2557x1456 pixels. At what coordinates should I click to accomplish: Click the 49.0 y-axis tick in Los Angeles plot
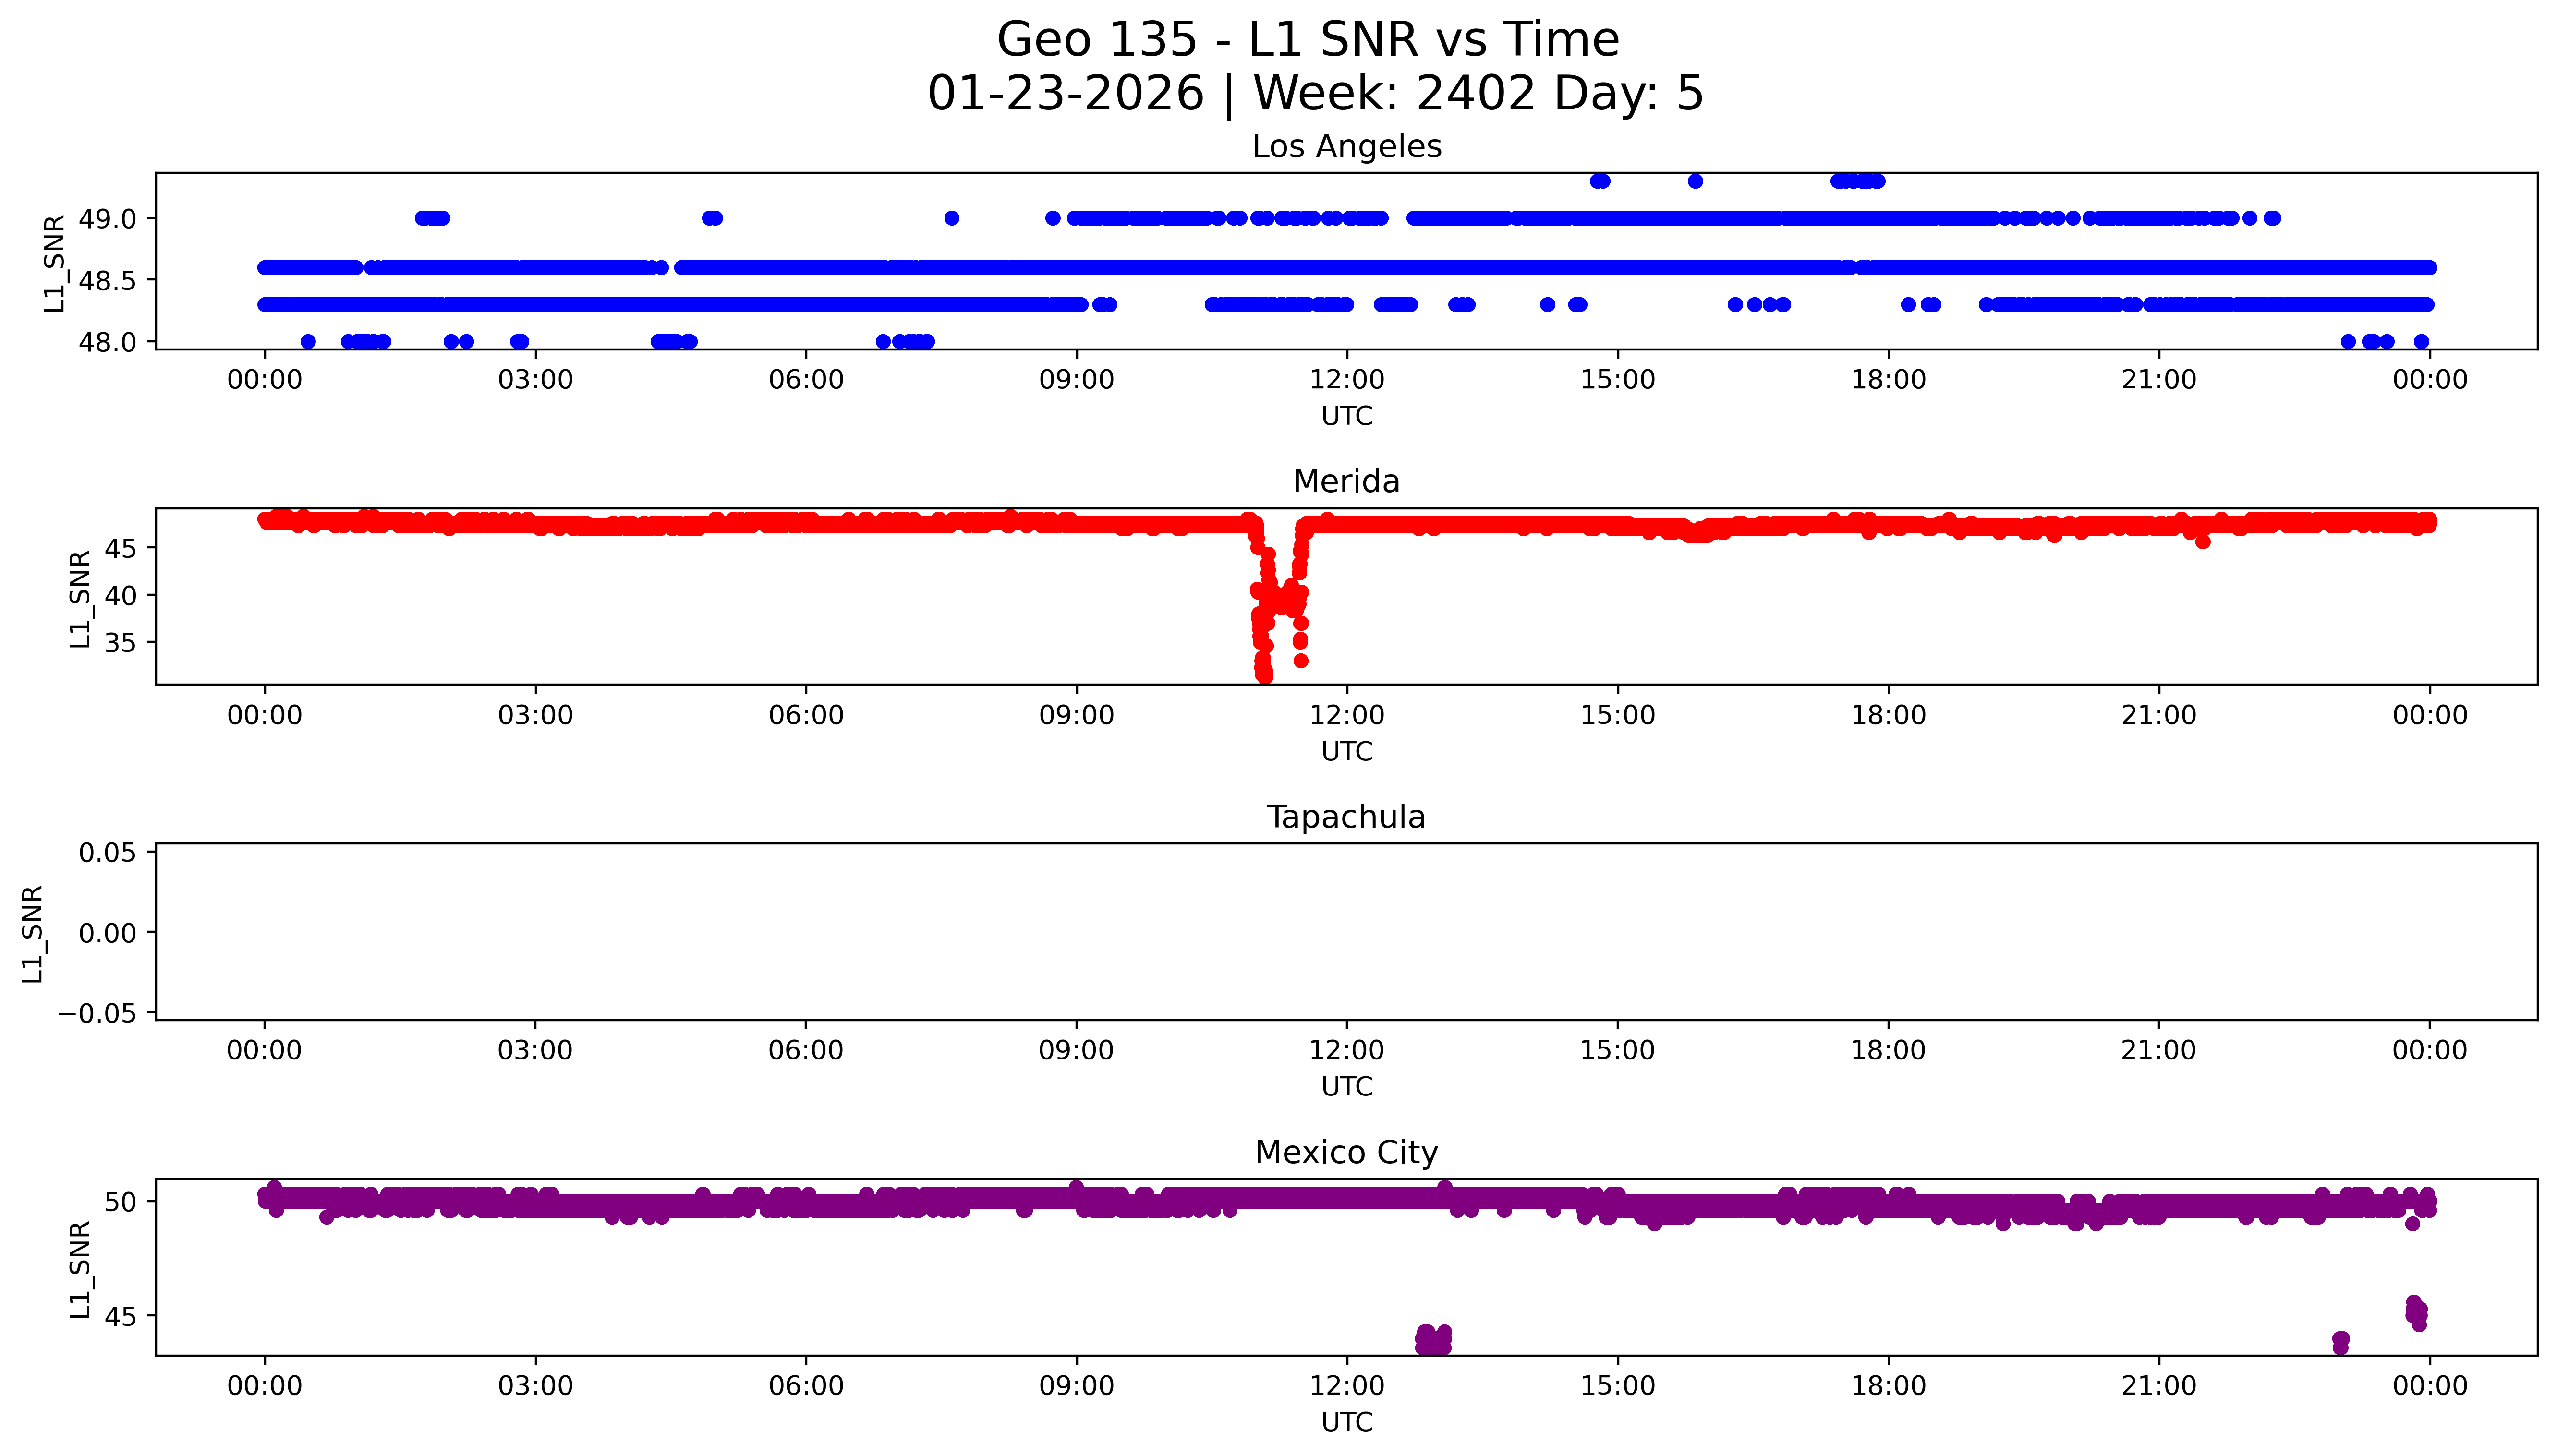[107, 219]
